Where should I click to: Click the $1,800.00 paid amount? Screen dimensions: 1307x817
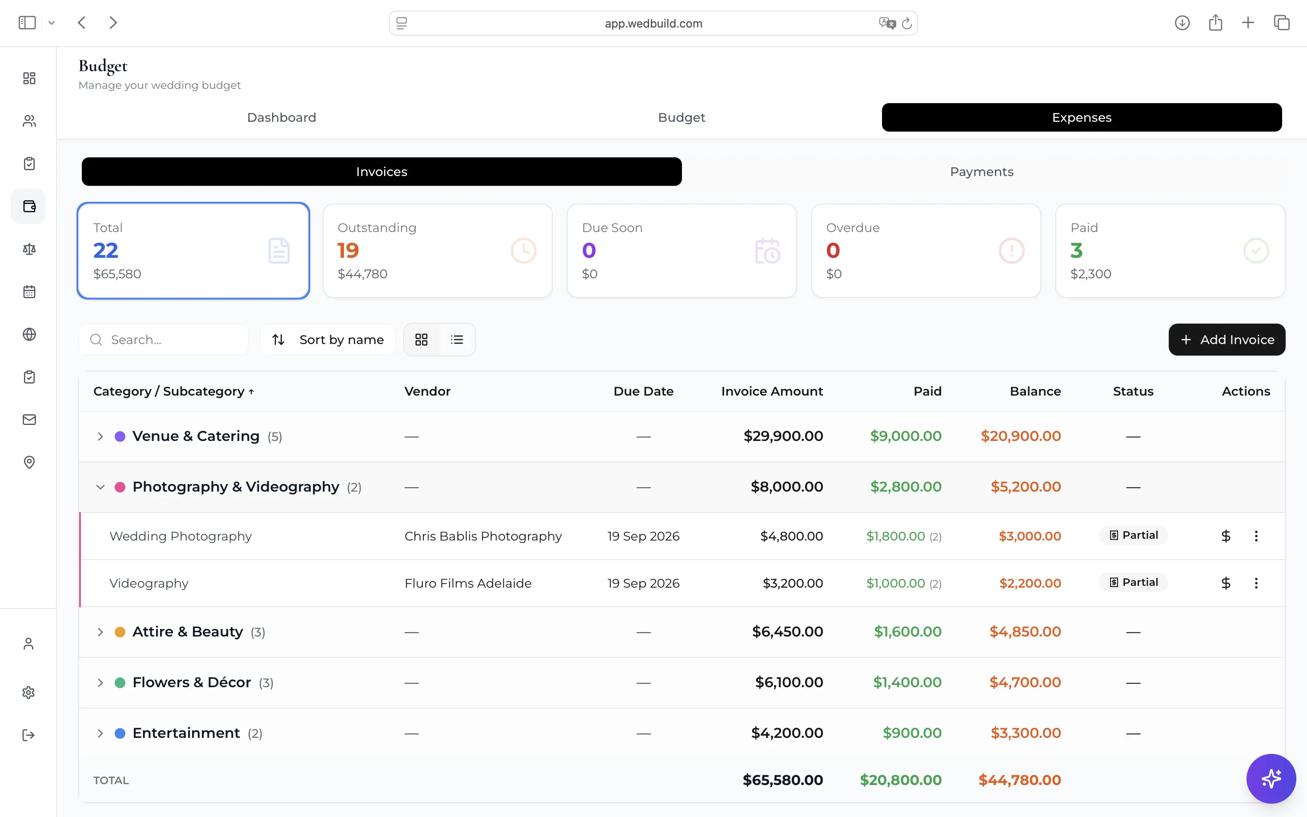coord(895,537)
